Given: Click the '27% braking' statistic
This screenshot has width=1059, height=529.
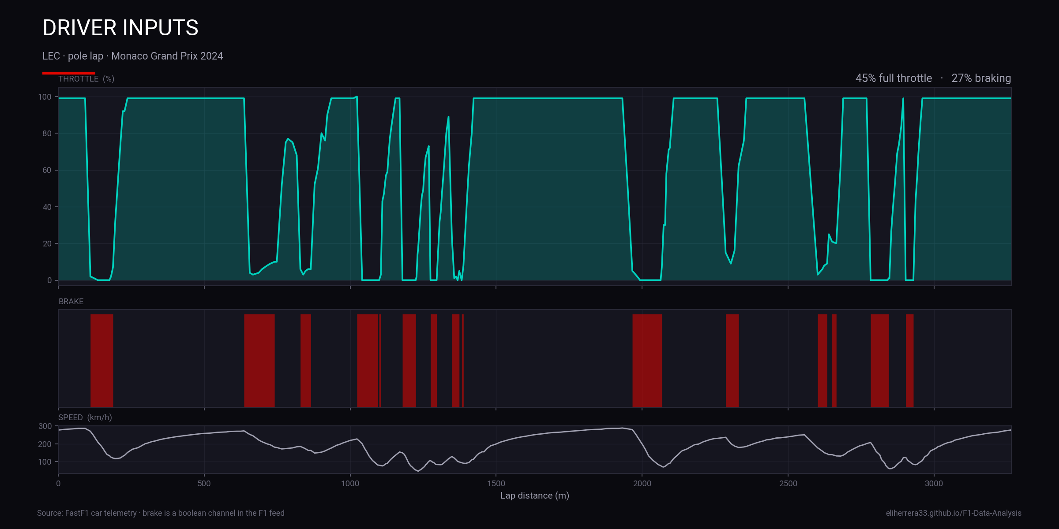Looking at the screenshot, I should (x=981, y=78).
